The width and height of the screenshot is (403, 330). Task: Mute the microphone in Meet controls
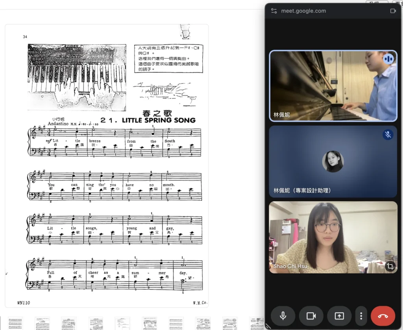pos(283,315)
